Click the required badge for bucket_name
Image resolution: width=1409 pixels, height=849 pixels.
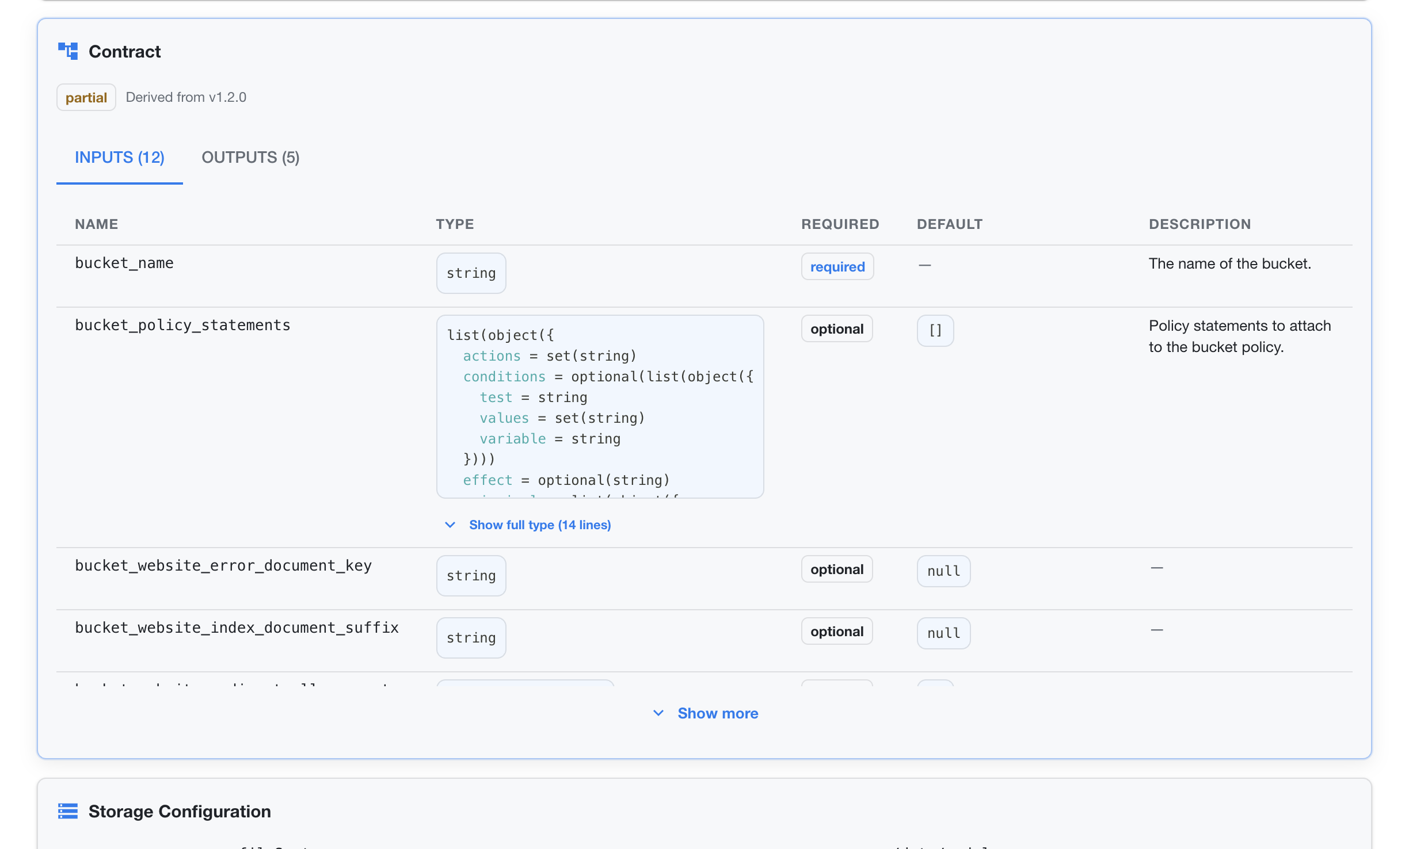pos(837,267)
